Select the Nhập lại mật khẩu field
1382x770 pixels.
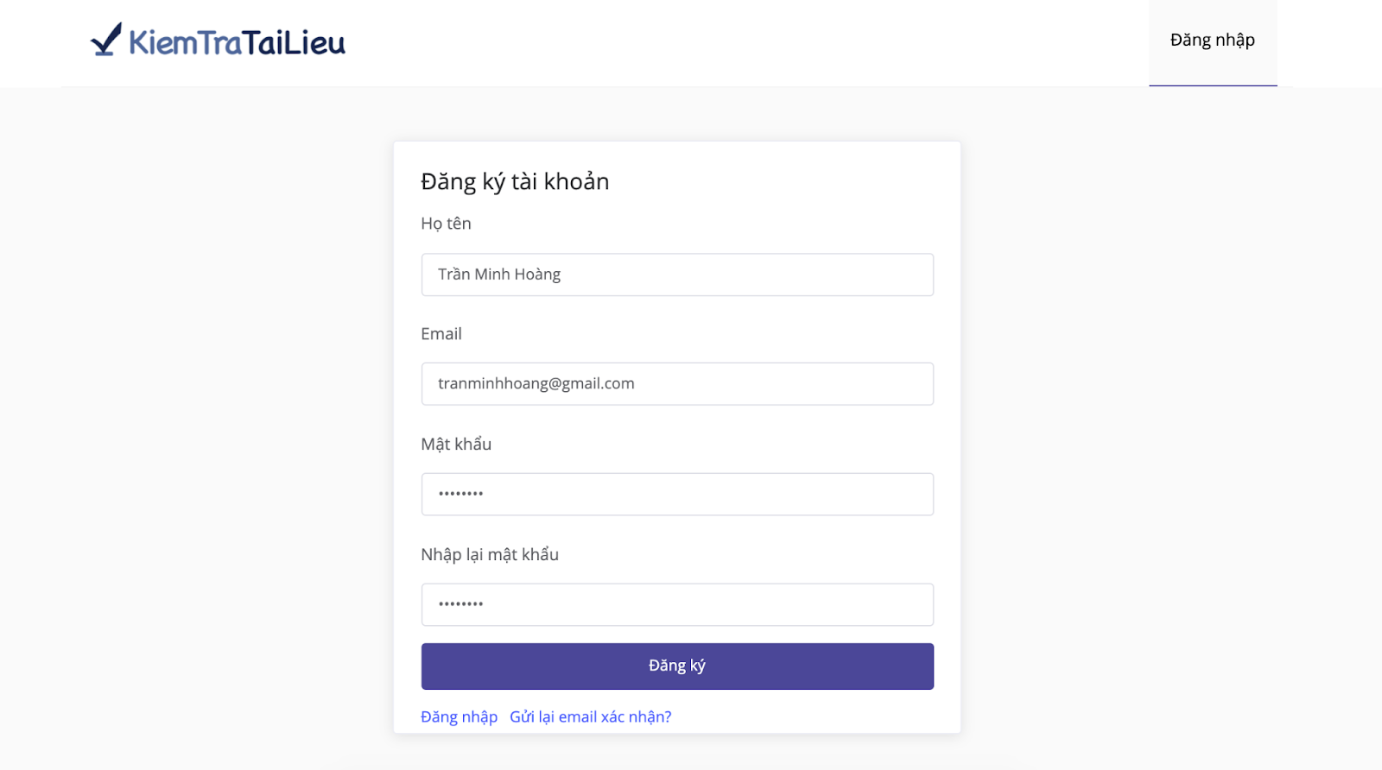pyautogui.click(x=677, y=604)
